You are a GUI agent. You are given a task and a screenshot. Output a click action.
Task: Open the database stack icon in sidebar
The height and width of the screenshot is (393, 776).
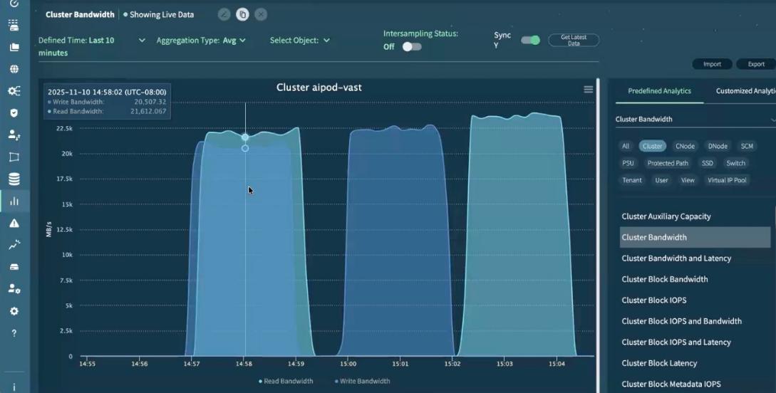point(14,179)
